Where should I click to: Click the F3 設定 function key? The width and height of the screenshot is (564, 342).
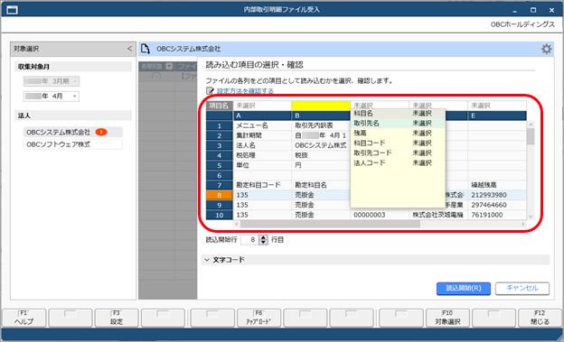(x=117, y=318)
